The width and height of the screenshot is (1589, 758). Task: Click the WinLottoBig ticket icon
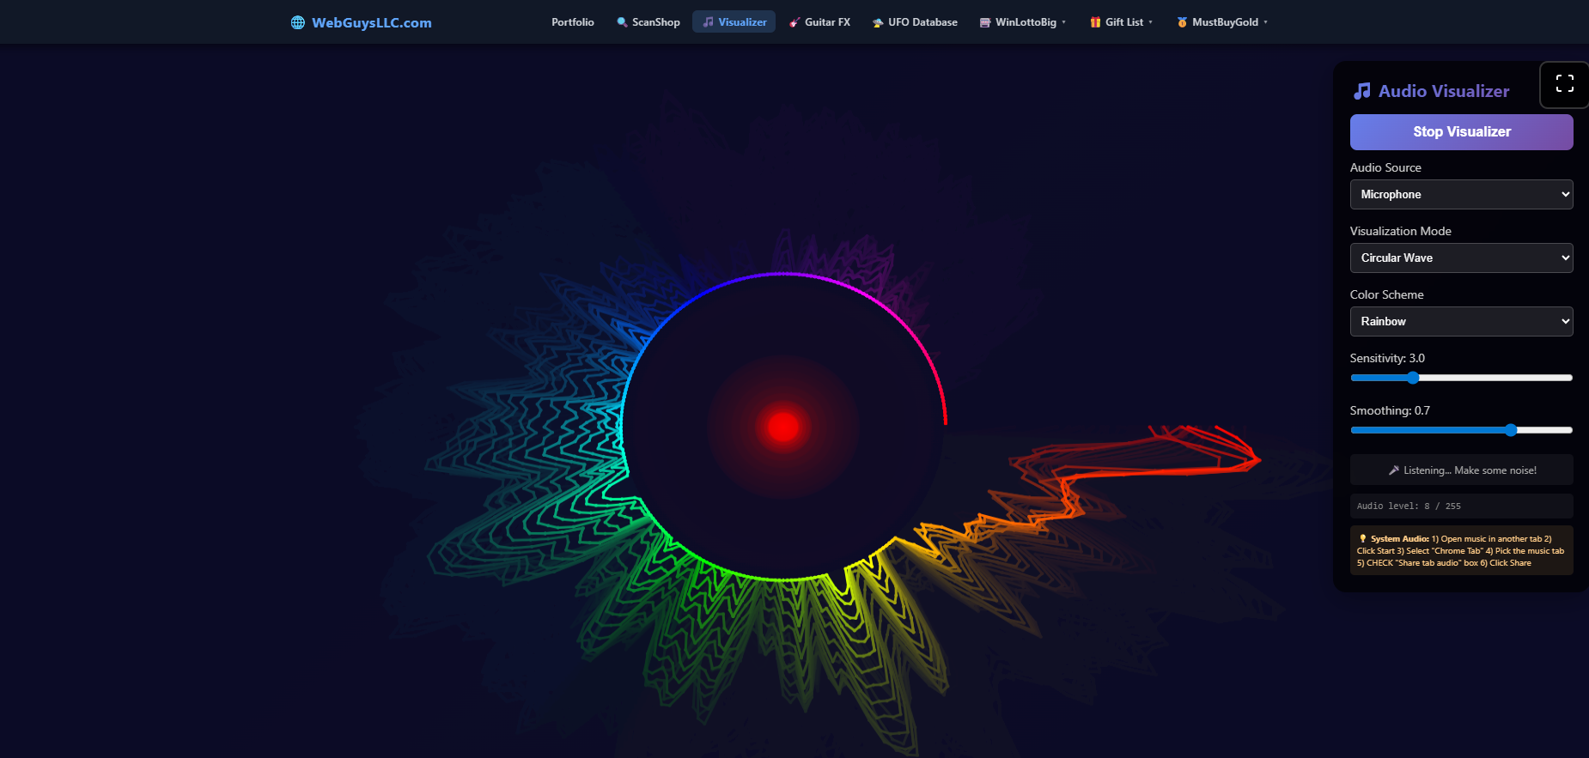pyautogui.click(x=985, y=22)
